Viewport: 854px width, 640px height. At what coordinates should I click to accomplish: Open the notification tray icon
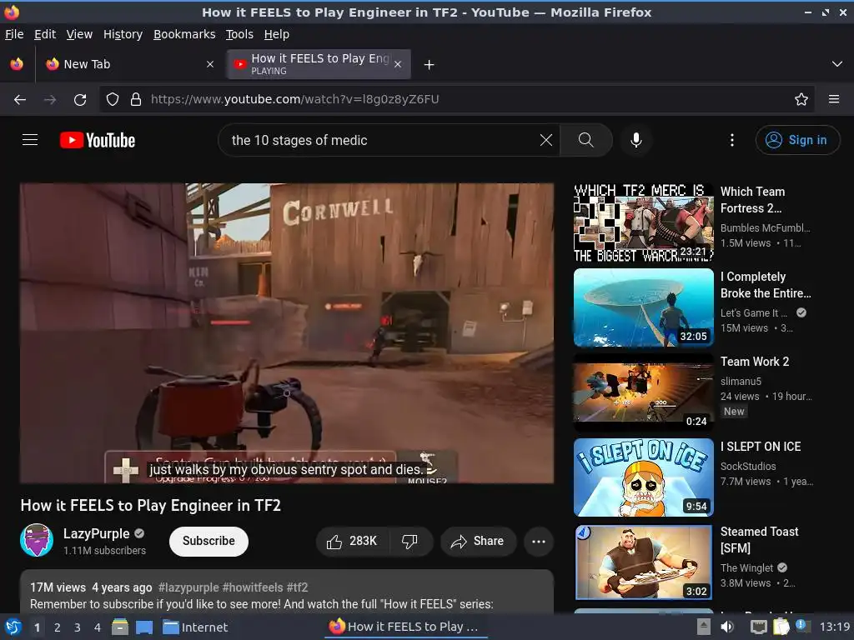pyautogui.click(x=801, y=626)
